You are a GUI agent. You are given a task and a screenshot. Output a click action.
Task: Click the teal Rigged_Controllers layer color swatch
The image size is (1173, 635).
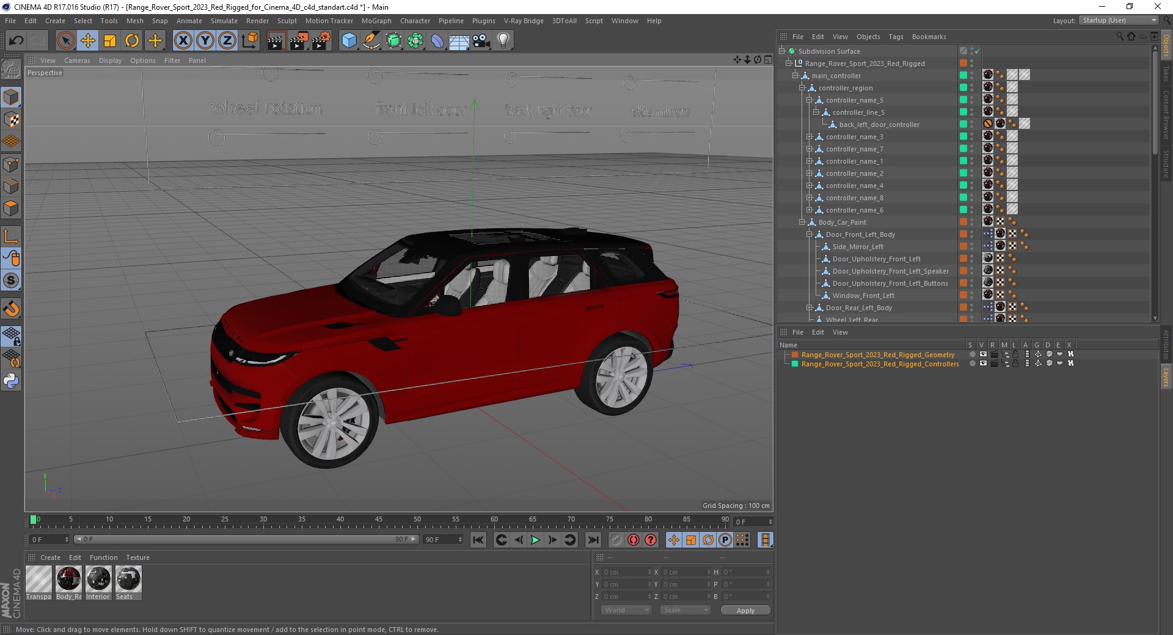[x=795, y=363]
